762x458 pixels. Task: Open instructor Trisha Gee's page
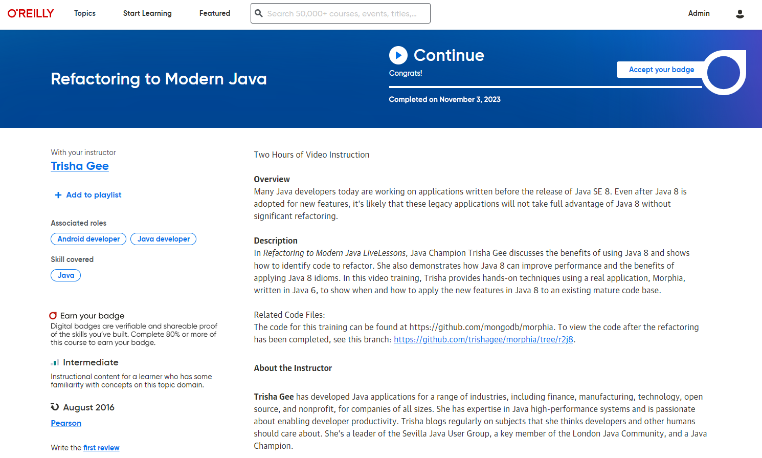[x=80, y=166]
